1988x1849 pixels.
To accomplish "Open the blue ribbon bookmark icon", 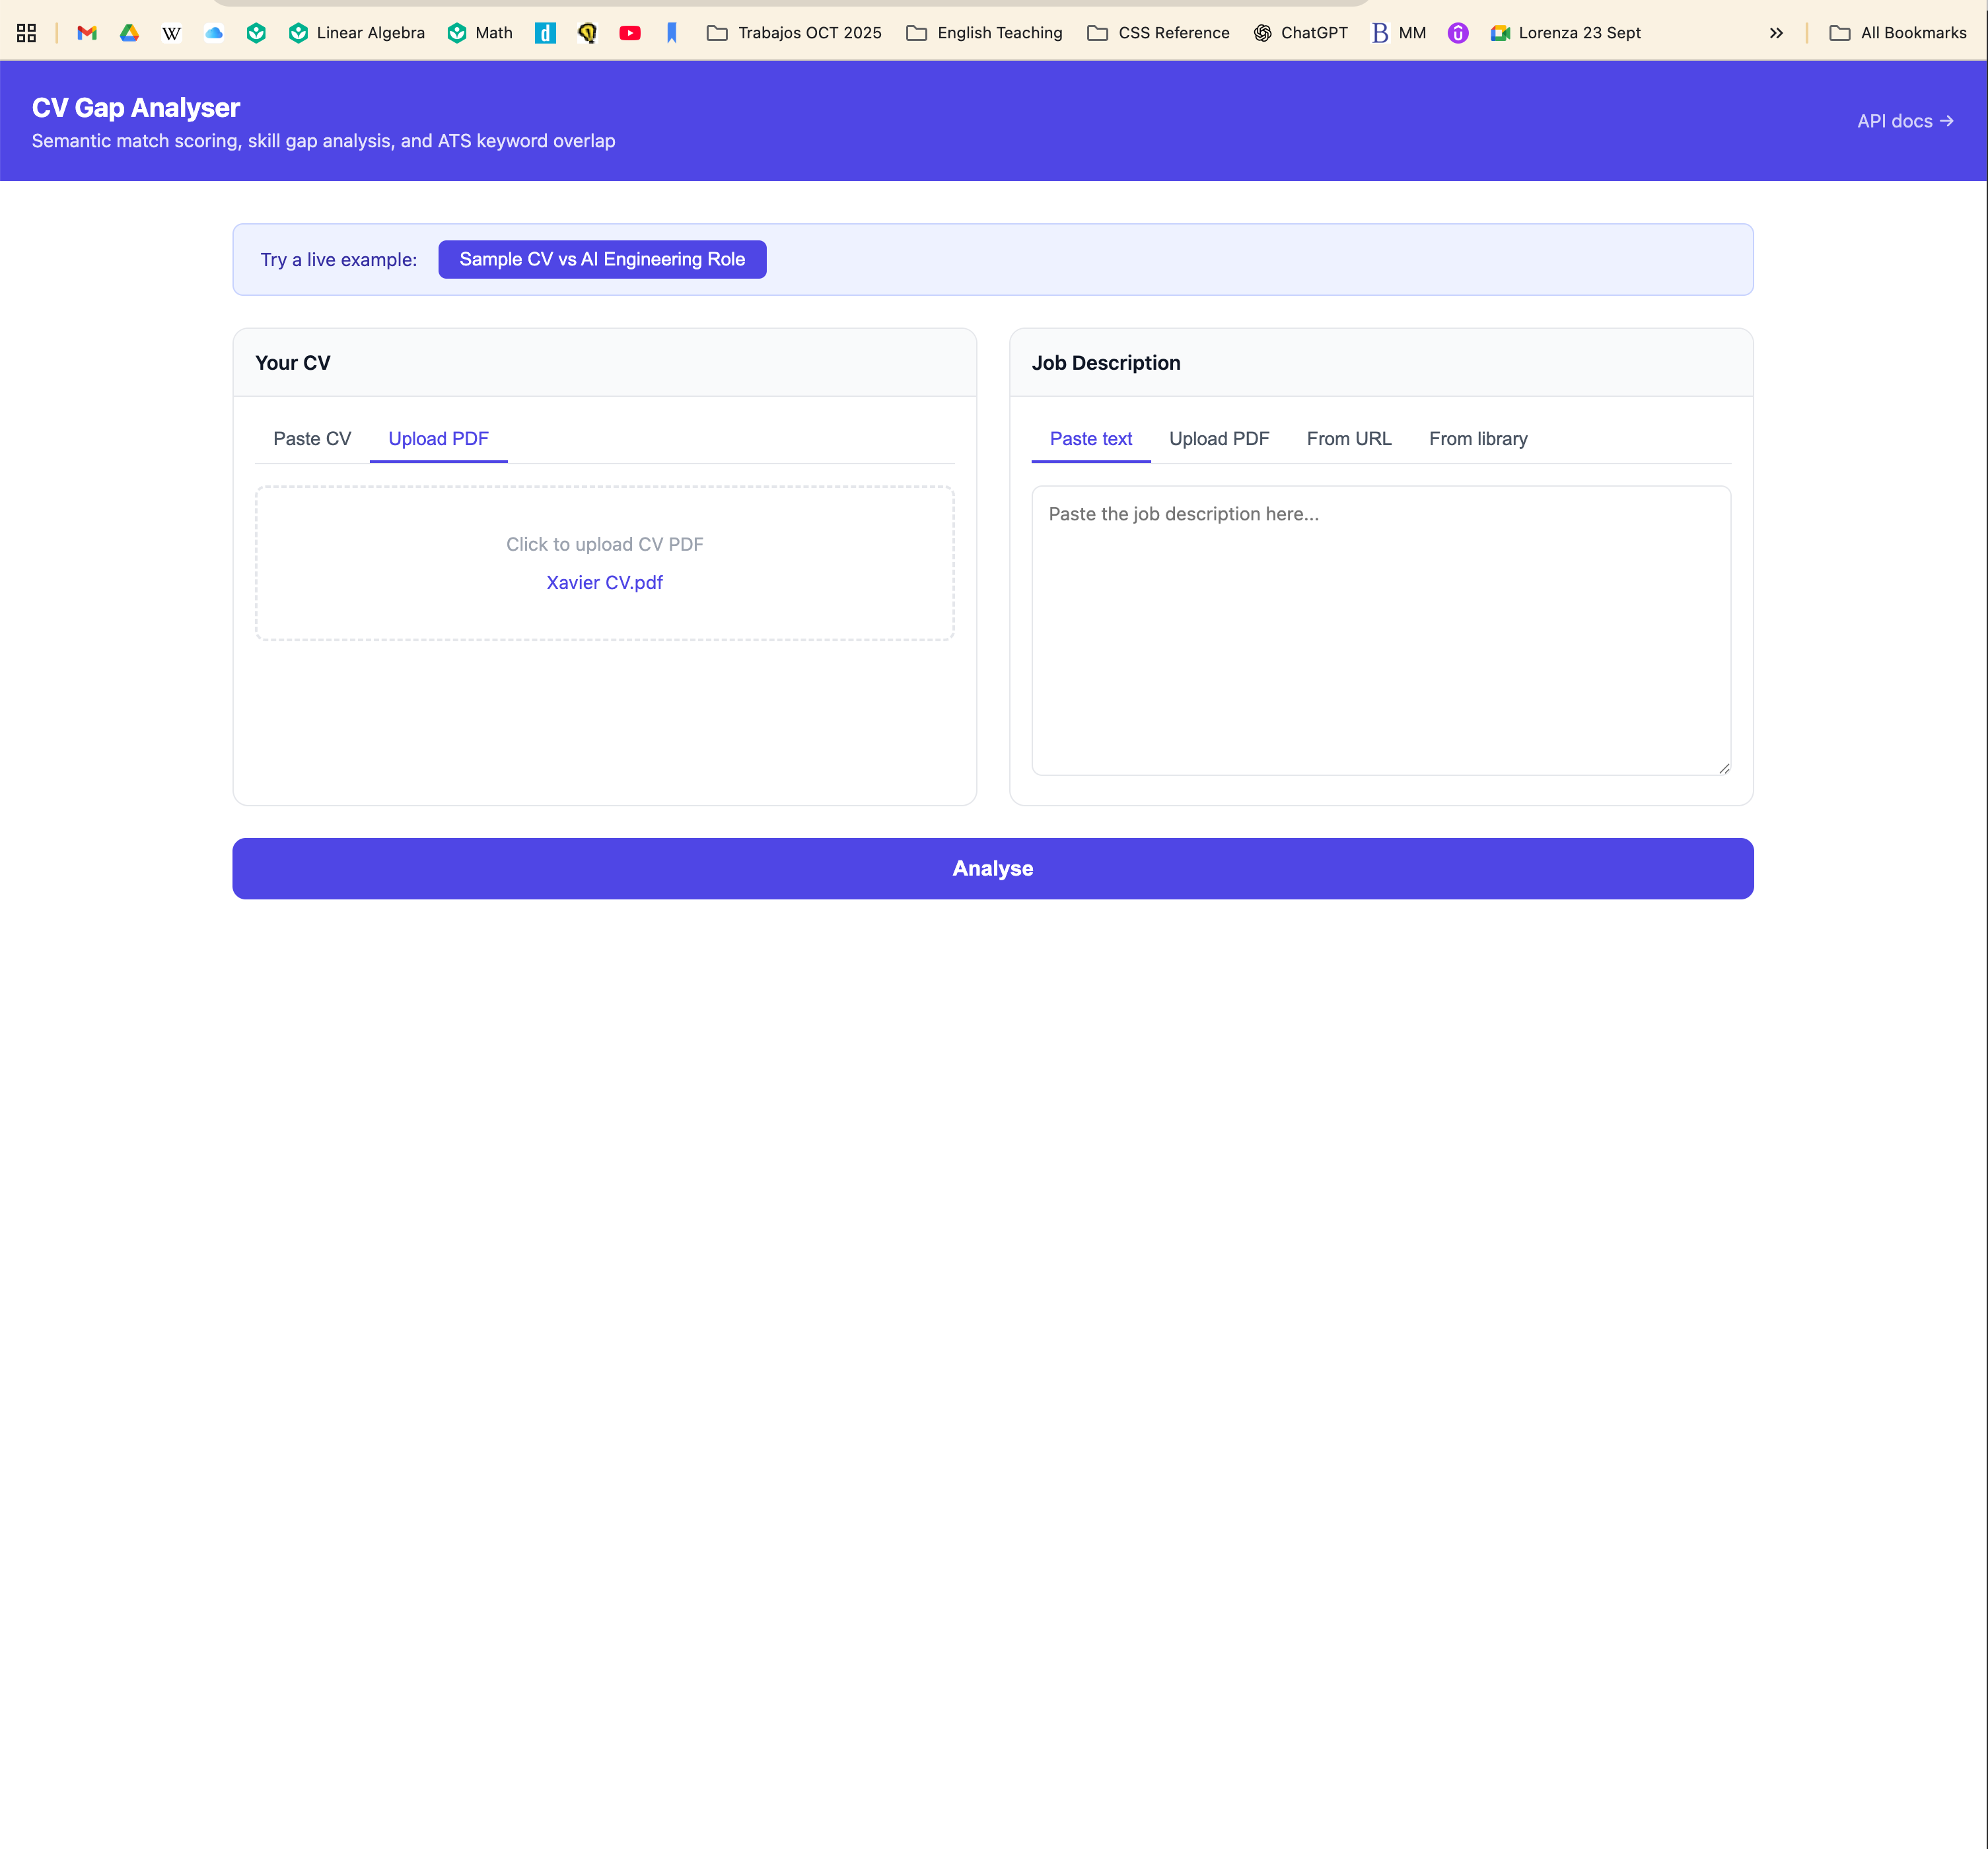I will click(672, 33).
